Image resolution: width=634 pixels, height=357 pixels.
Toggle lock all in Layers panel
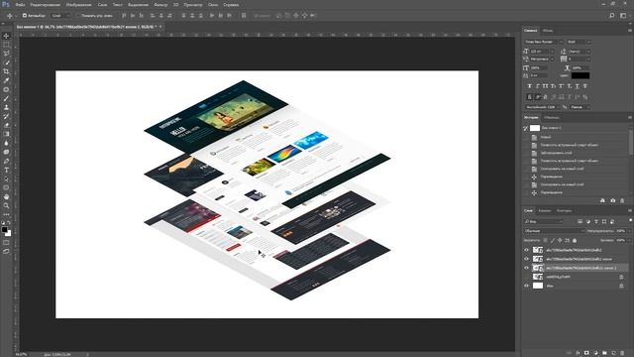pyautogui.click(x=575, y=240)
